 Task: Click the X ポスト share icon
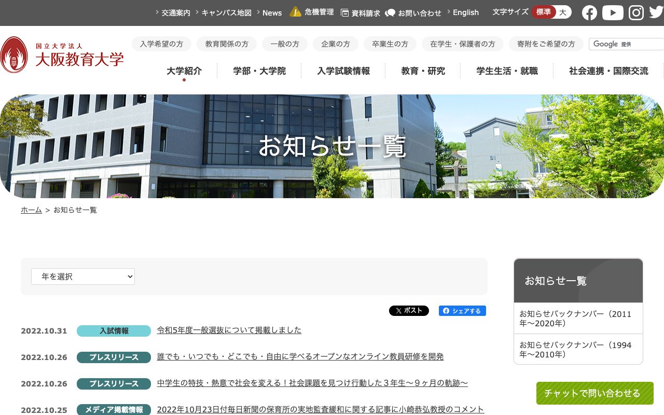pyautogui.click(x=409, y=311)
